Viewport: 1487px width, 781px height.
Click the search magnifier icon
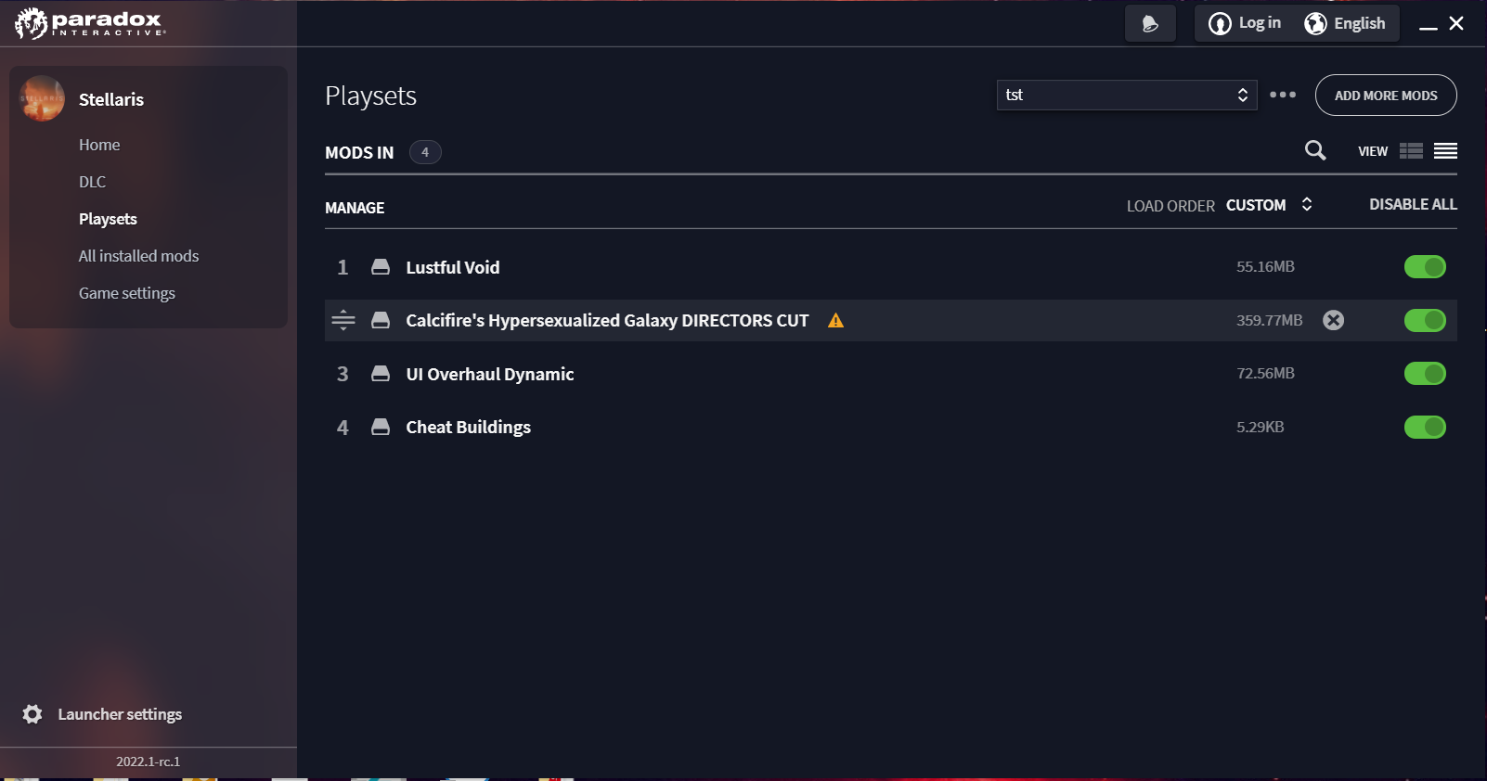(x=1315, y=150)
